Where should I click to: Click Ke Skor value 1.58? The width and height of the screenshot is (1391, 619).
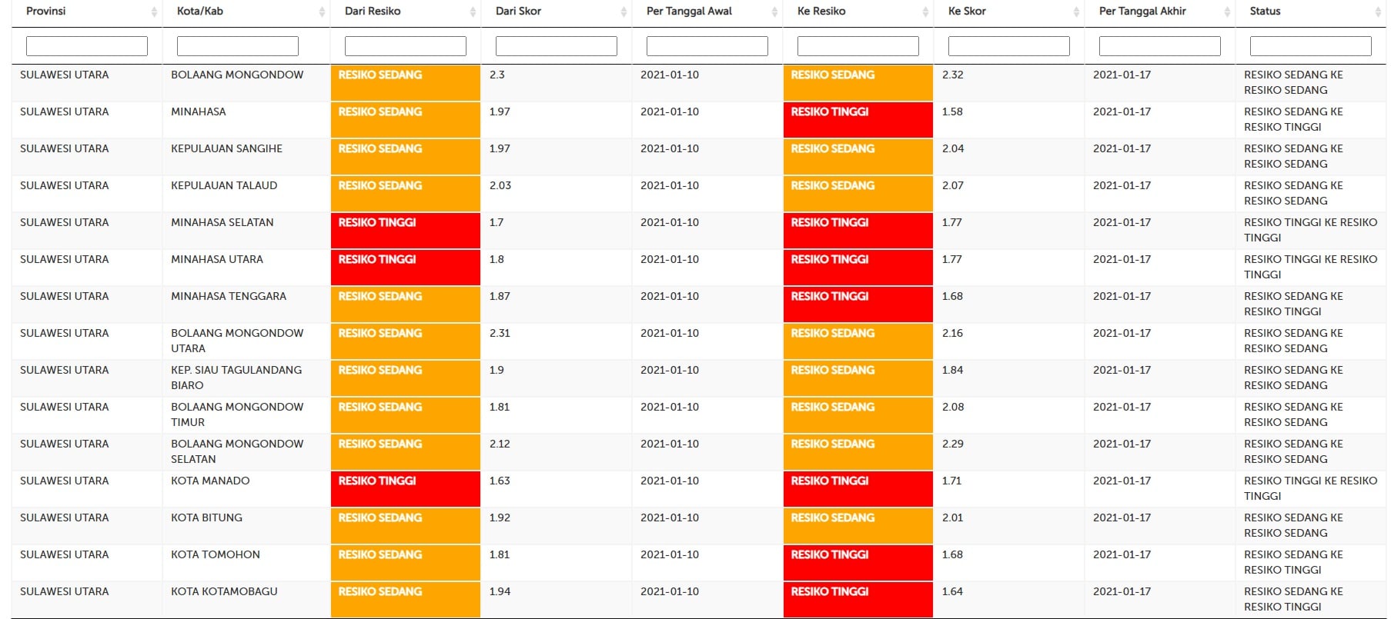[x=952, y=112]
